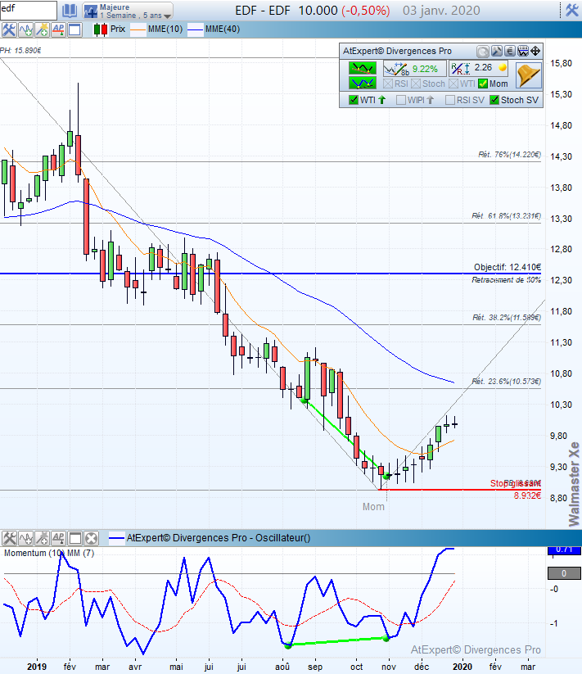Click the Rét. 38.2%(11.589€) retracement label
This screenshot has height=674, width=582.
tap(507, 318)
